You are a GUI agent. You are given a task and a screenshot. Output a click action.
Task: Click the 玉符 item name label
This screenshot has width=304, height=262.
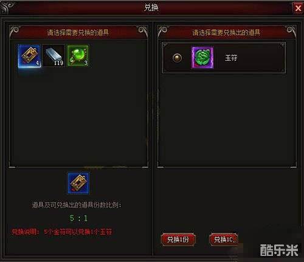tap(231, 58)
